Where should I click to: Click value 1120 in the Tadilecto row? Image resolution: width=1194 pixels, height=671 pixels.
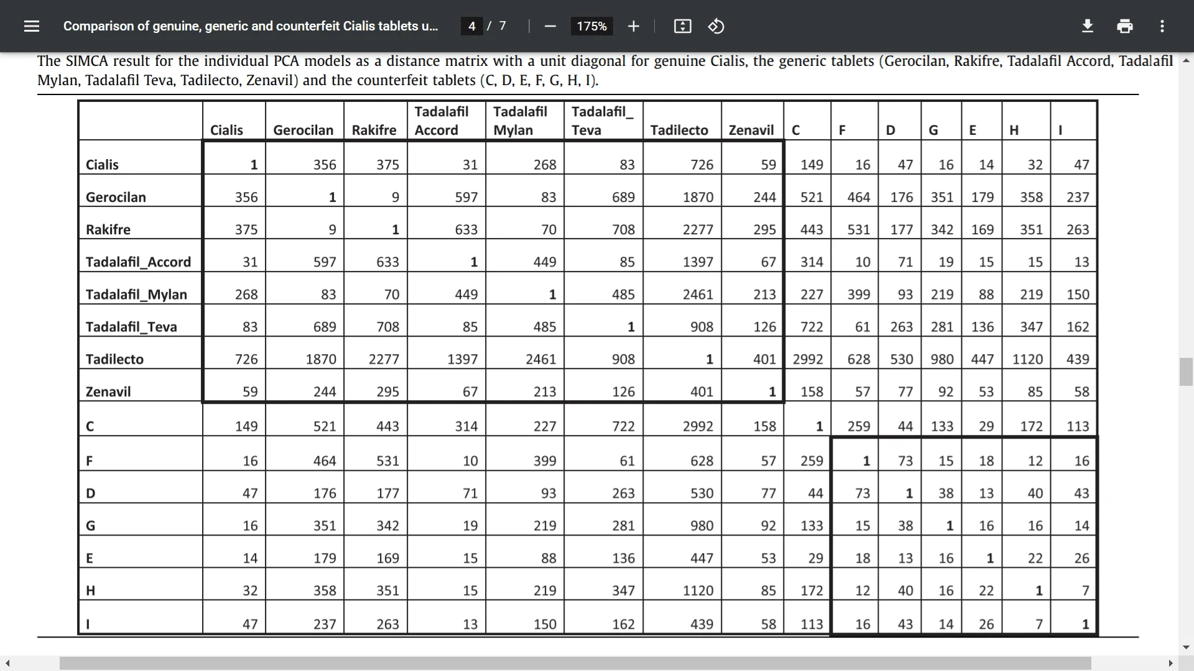coord(1027,359)
